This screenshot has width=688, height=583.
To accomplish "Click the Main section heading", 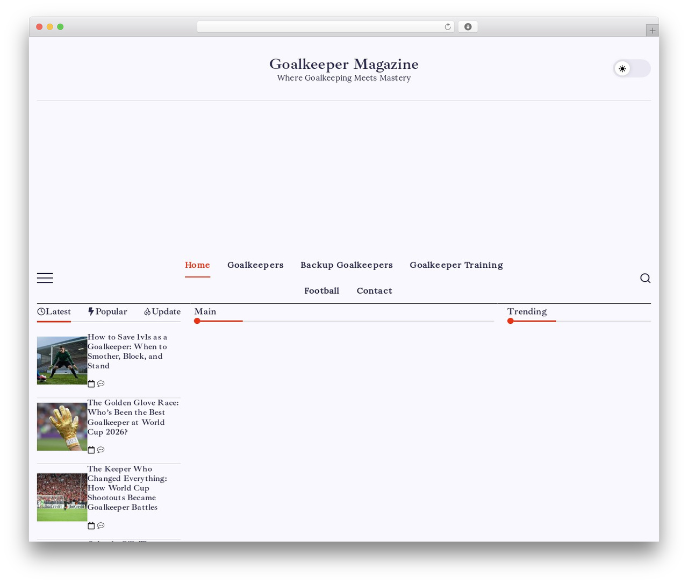I will click(205, 311).
